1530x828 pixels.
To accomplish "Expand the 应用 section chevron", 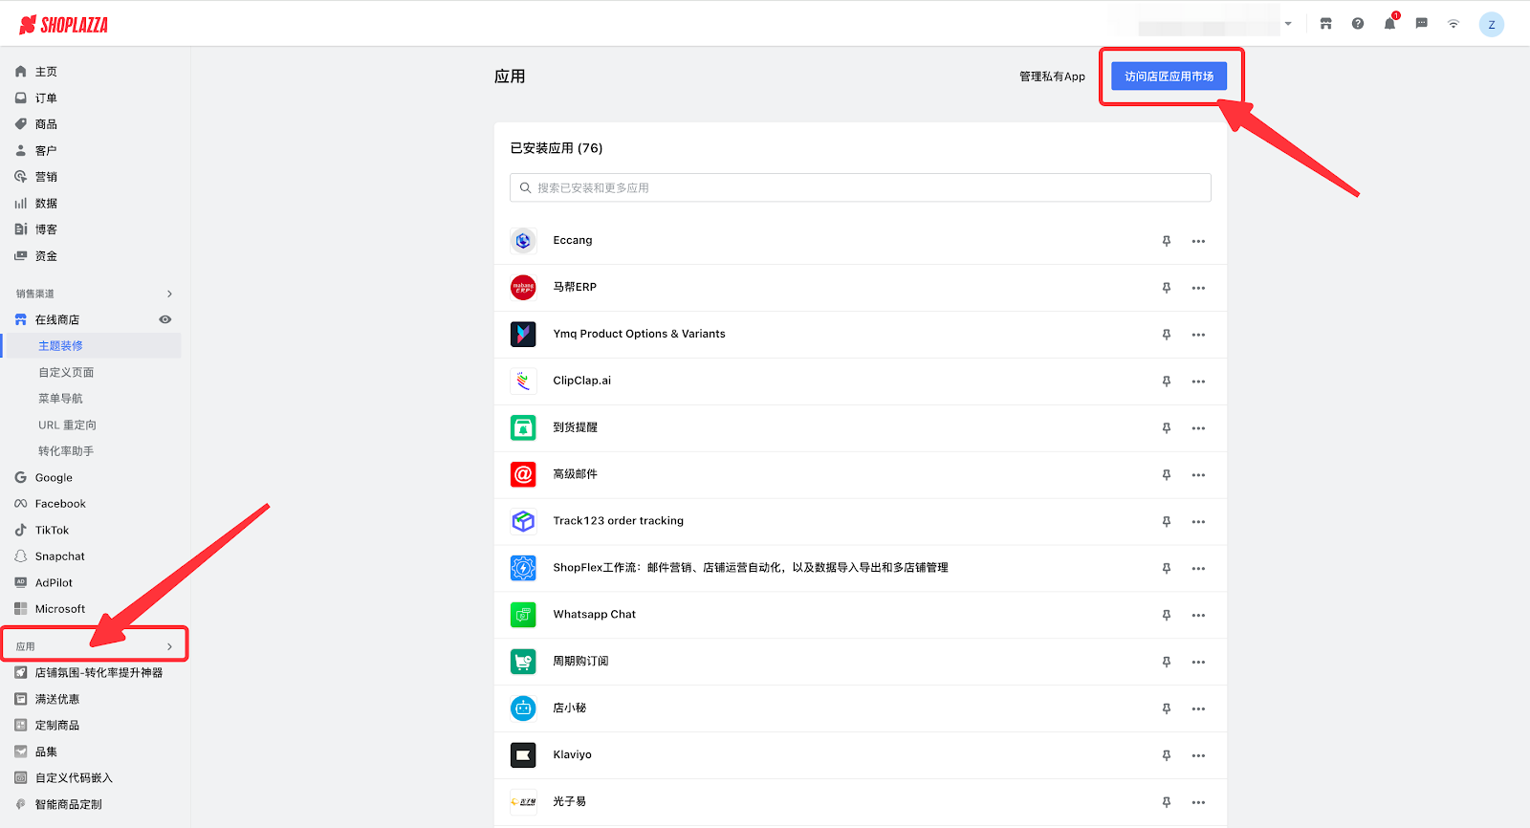I will (x=169, y=646).
